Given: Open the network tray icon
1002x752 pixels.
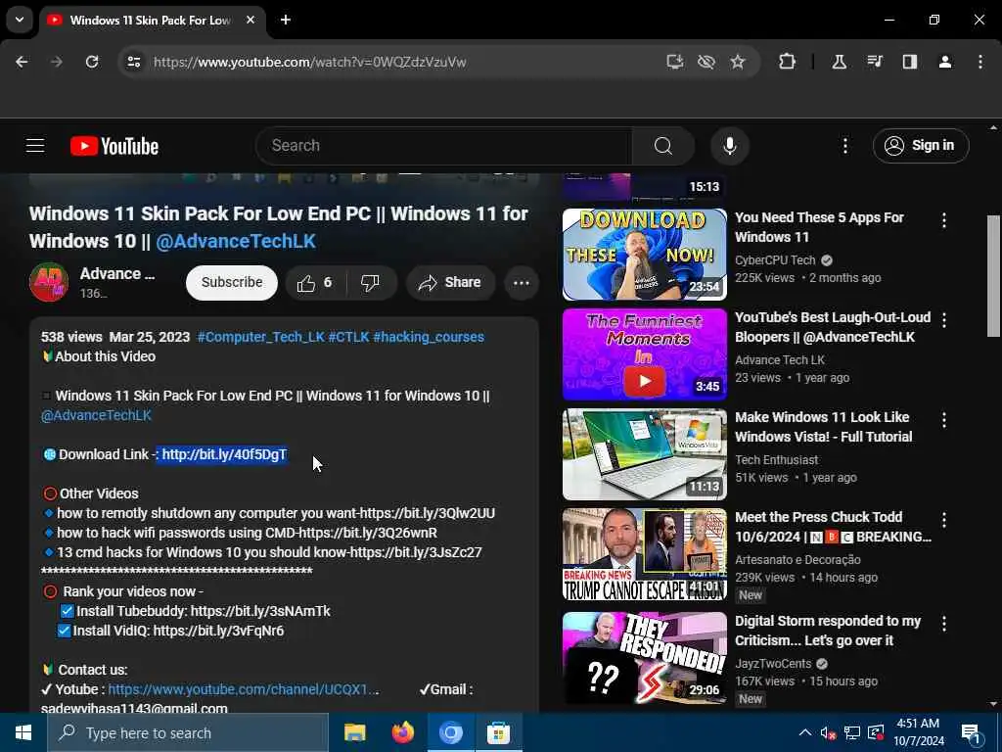Looking at the screenshot, I should pyautogui.click(x=852, y=732).
